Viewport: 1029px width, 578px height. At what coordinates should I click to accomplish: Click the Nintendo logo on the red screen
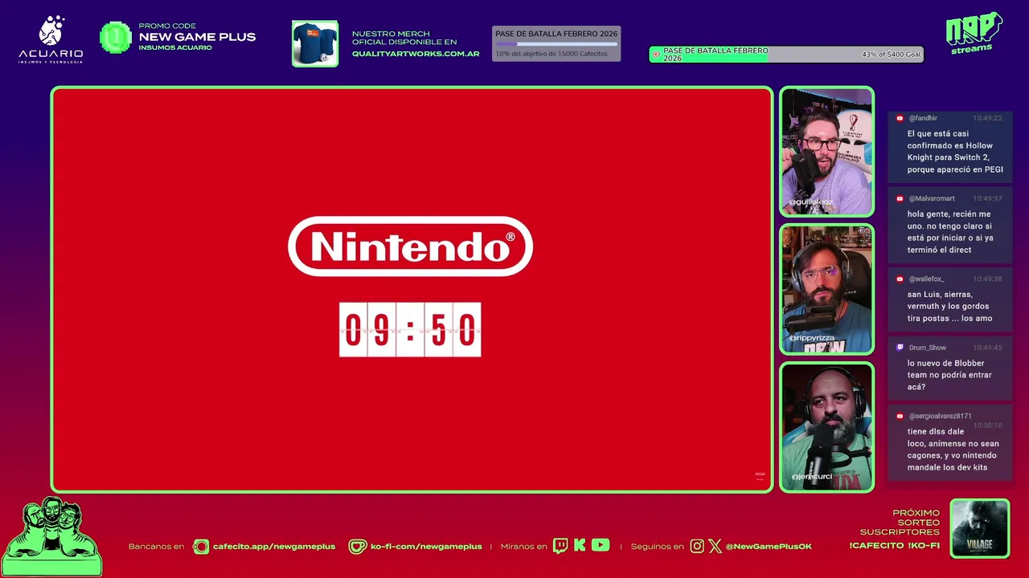410,246
